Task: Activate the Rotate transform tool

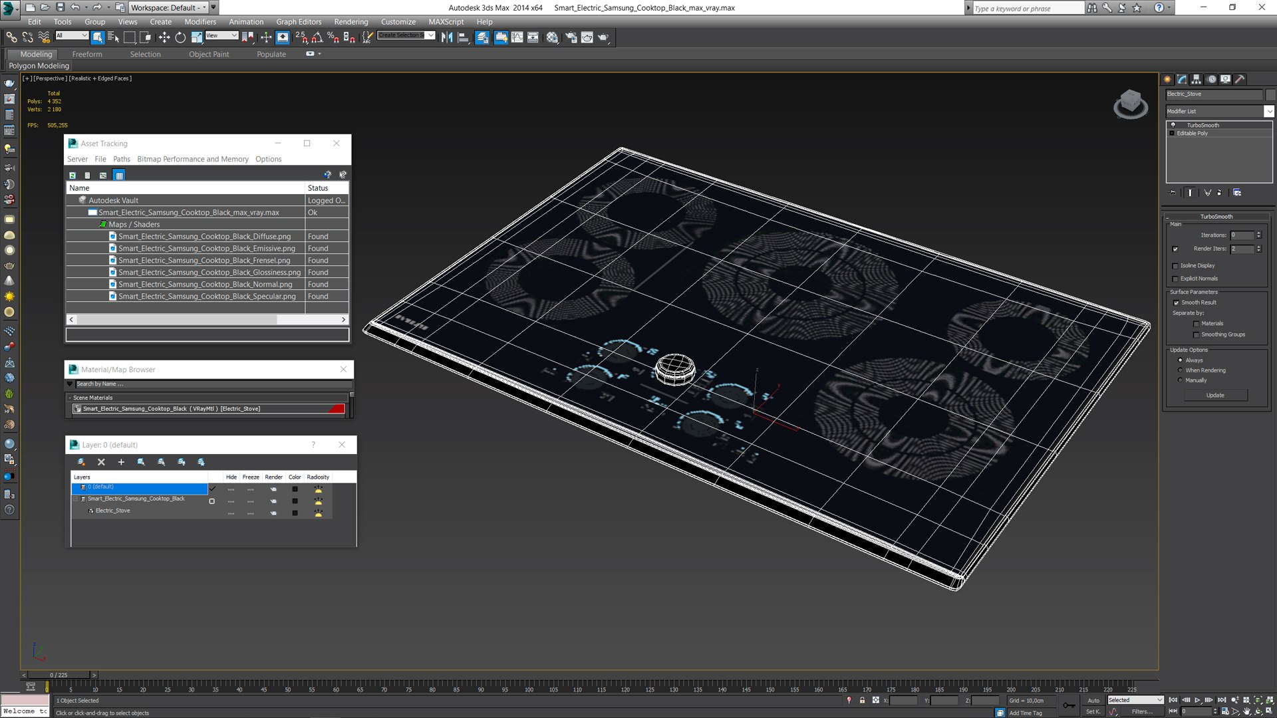Action: (180, 37)
